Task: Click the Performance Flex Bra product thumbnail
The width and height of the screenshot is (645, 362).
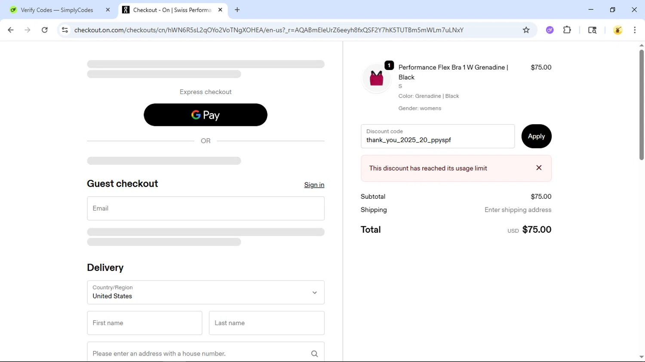Action: click(376, 78)
